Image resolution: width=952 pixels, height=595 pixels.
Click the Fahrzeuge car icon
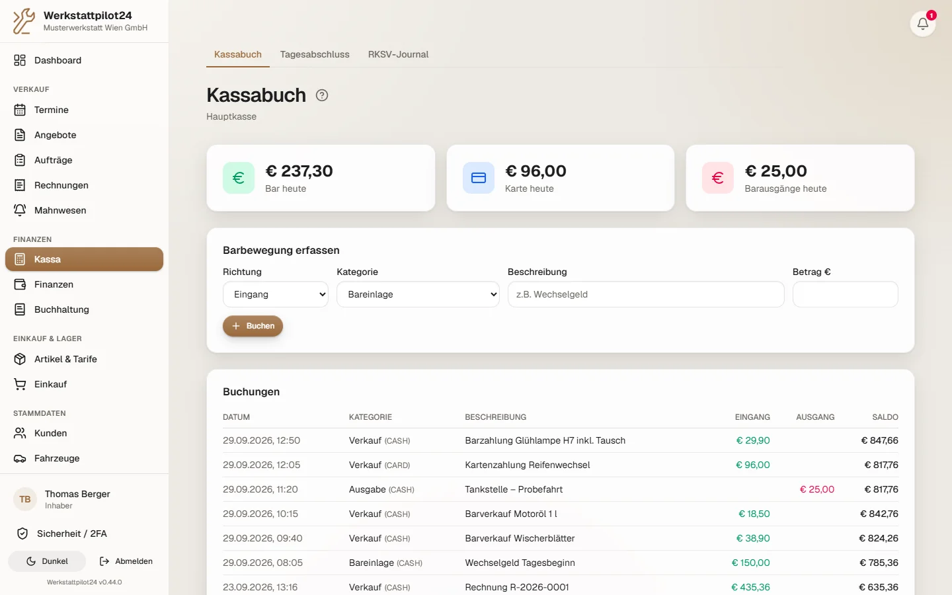20,458
